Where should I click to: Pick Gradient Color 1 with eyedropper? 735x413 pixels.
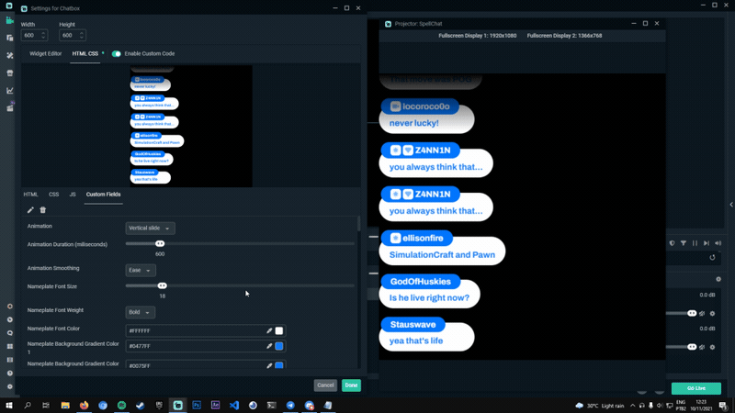(x=269, y=346)
